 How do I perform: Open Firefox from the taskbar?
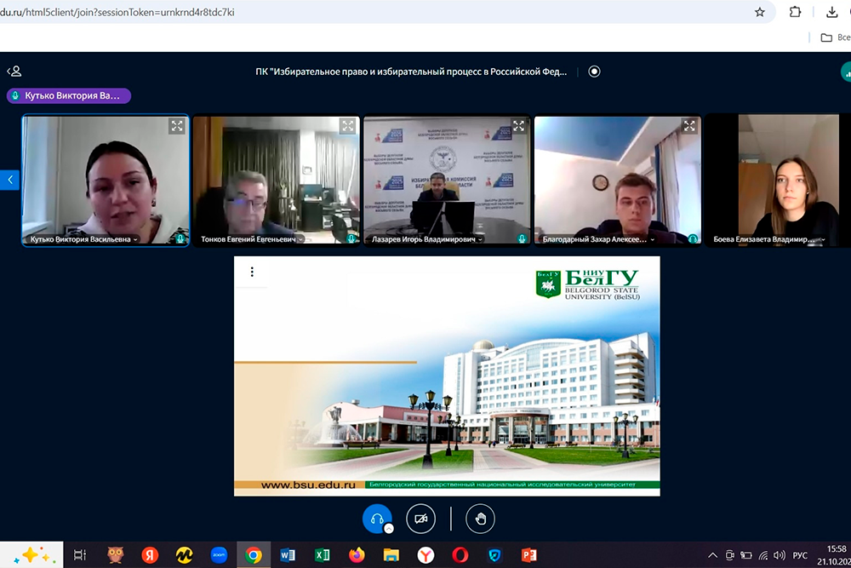tap(357, 555)
